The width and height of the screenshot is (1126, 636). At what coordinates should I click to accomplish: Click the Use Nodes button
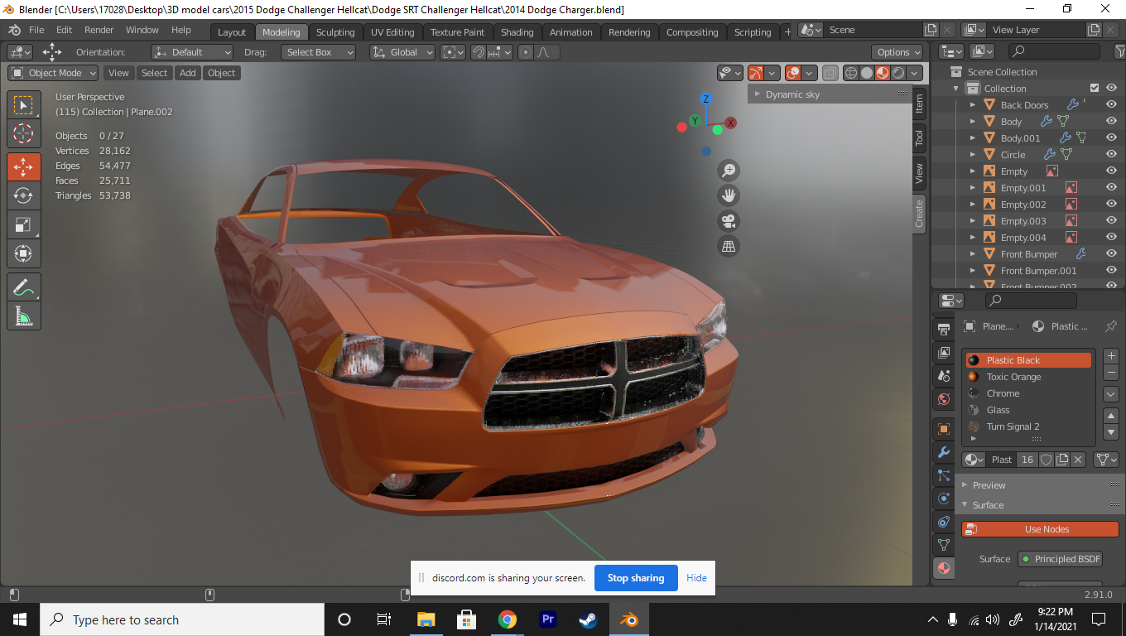point(1040,529)
